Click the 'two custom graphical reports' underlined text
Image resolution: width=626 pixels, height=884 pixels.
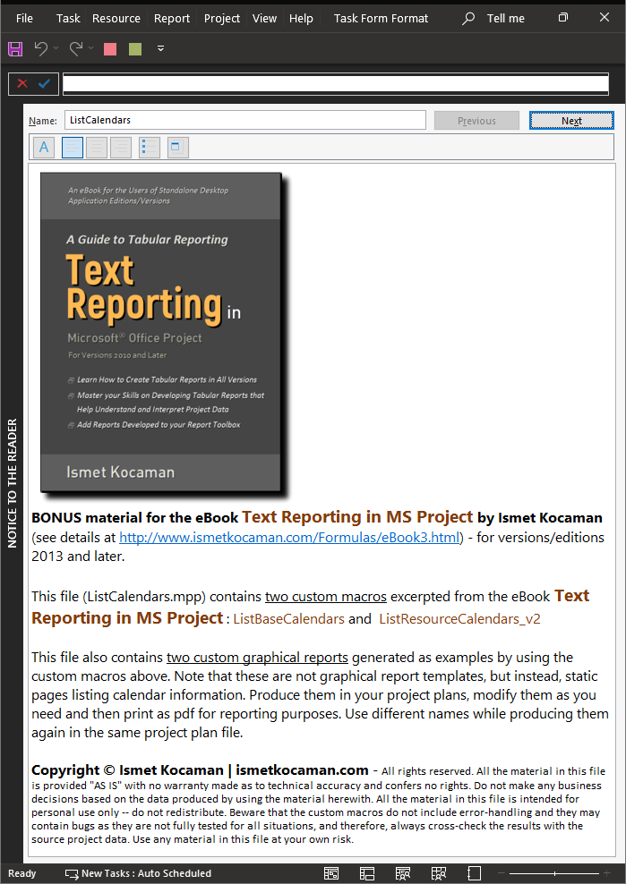pyautogui.click(x=257, y=658)
